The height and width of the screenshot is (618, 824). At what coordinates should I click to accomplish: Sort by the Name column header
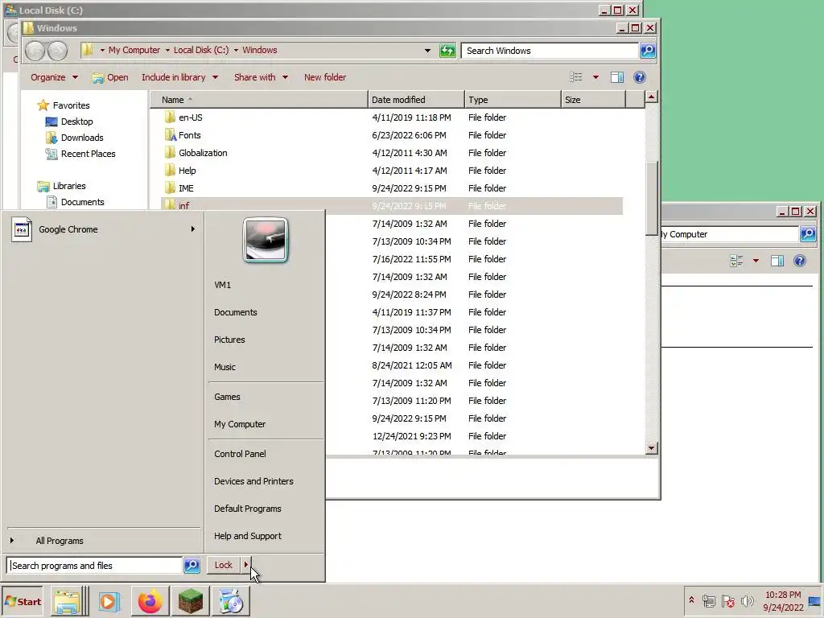259,99
